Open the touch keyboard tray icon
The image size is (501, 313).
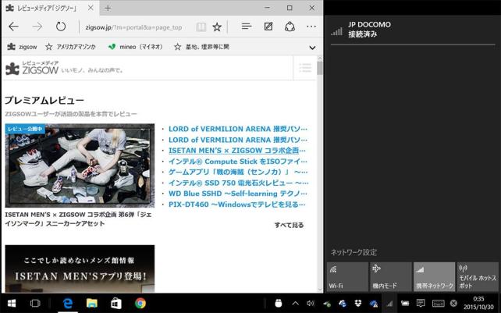point(438,304)
